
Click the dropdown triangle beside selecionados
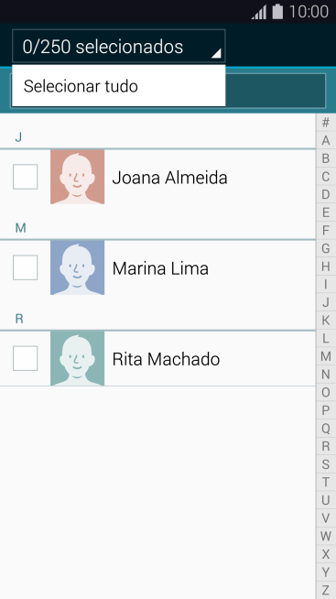(216, 53)
